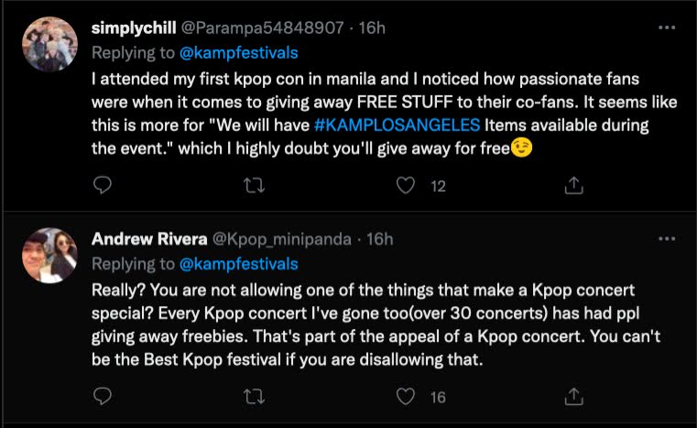Reply to Andrew Rivera's tweet
This screenshot has width=697, height=428.
coord(103,397)
